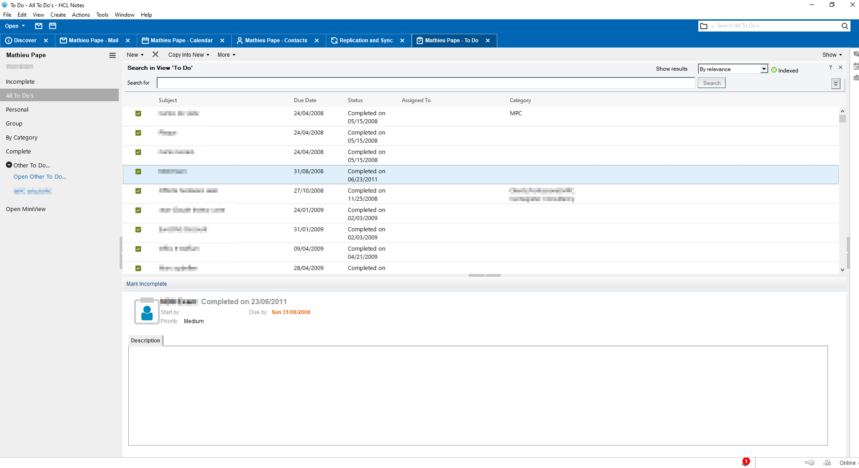
Task: Click the Search button
Action: point(712,83)
